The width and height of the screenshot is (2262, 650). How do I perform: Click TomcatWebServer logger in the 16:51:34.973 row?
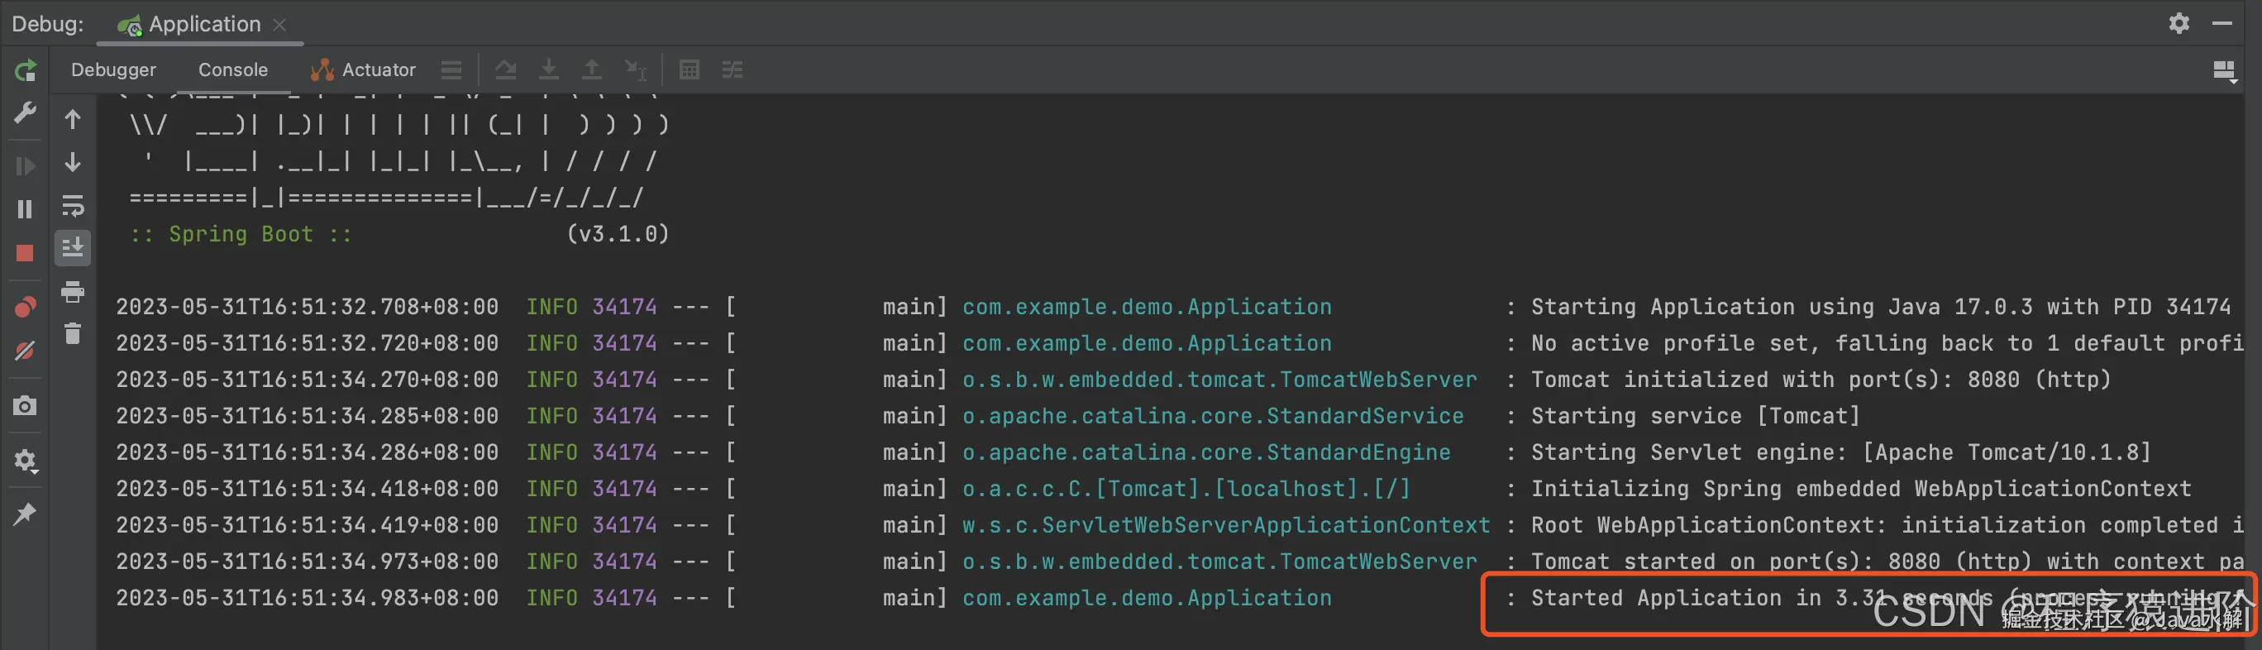click(1219, 562)
